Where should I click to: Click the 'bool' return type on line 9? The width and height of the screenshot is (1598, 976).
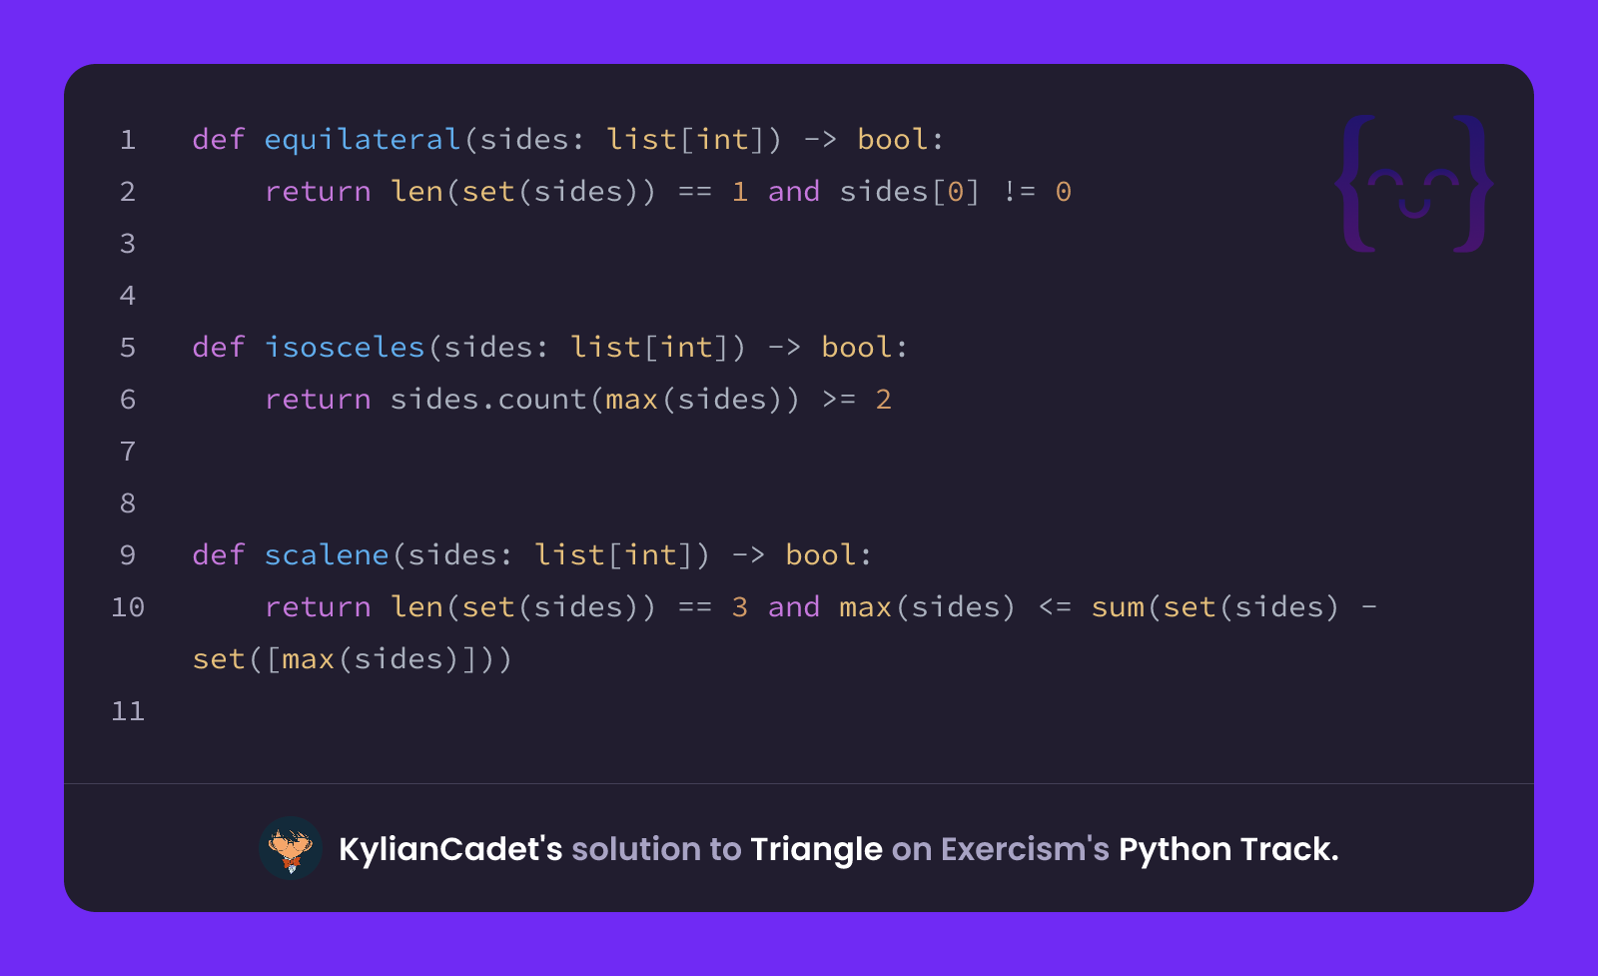coord(821,555)
